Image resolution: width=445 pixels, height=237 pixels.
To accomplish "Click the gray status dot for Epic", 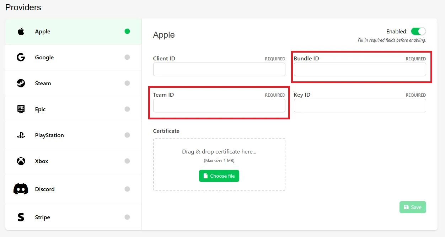I will point(127,109).
